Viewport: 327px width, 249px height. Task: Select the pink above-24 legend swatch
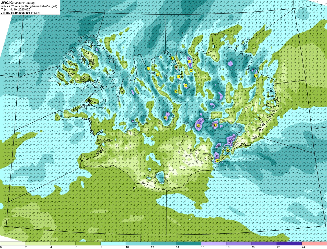tap(314, 243)
